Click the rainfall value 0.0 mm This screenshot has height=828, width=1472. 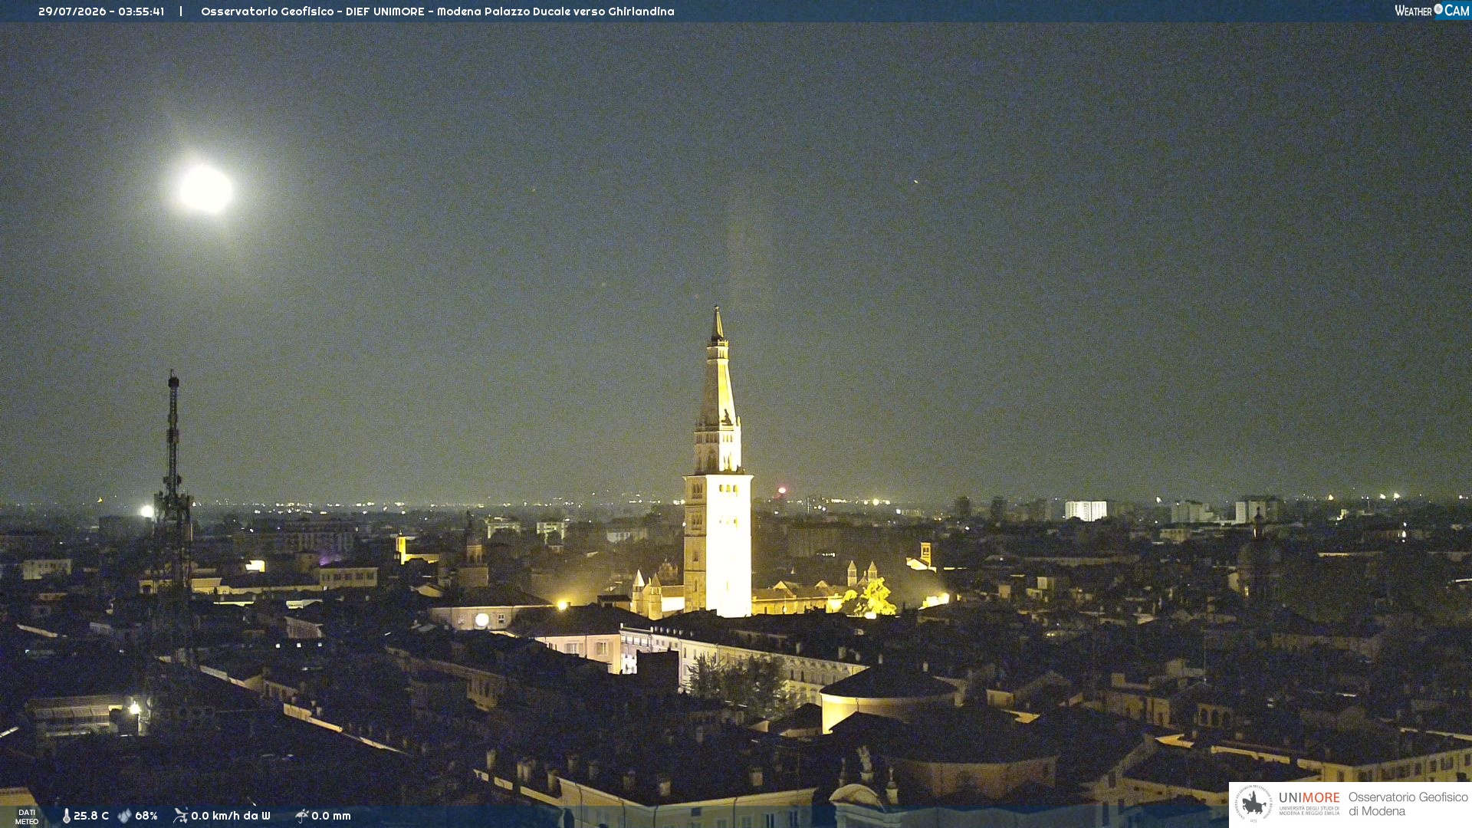pyautogui.click(x=331, y=816)
